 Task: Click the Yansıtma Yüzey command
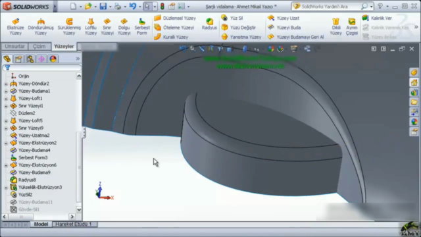click(241, 37)
